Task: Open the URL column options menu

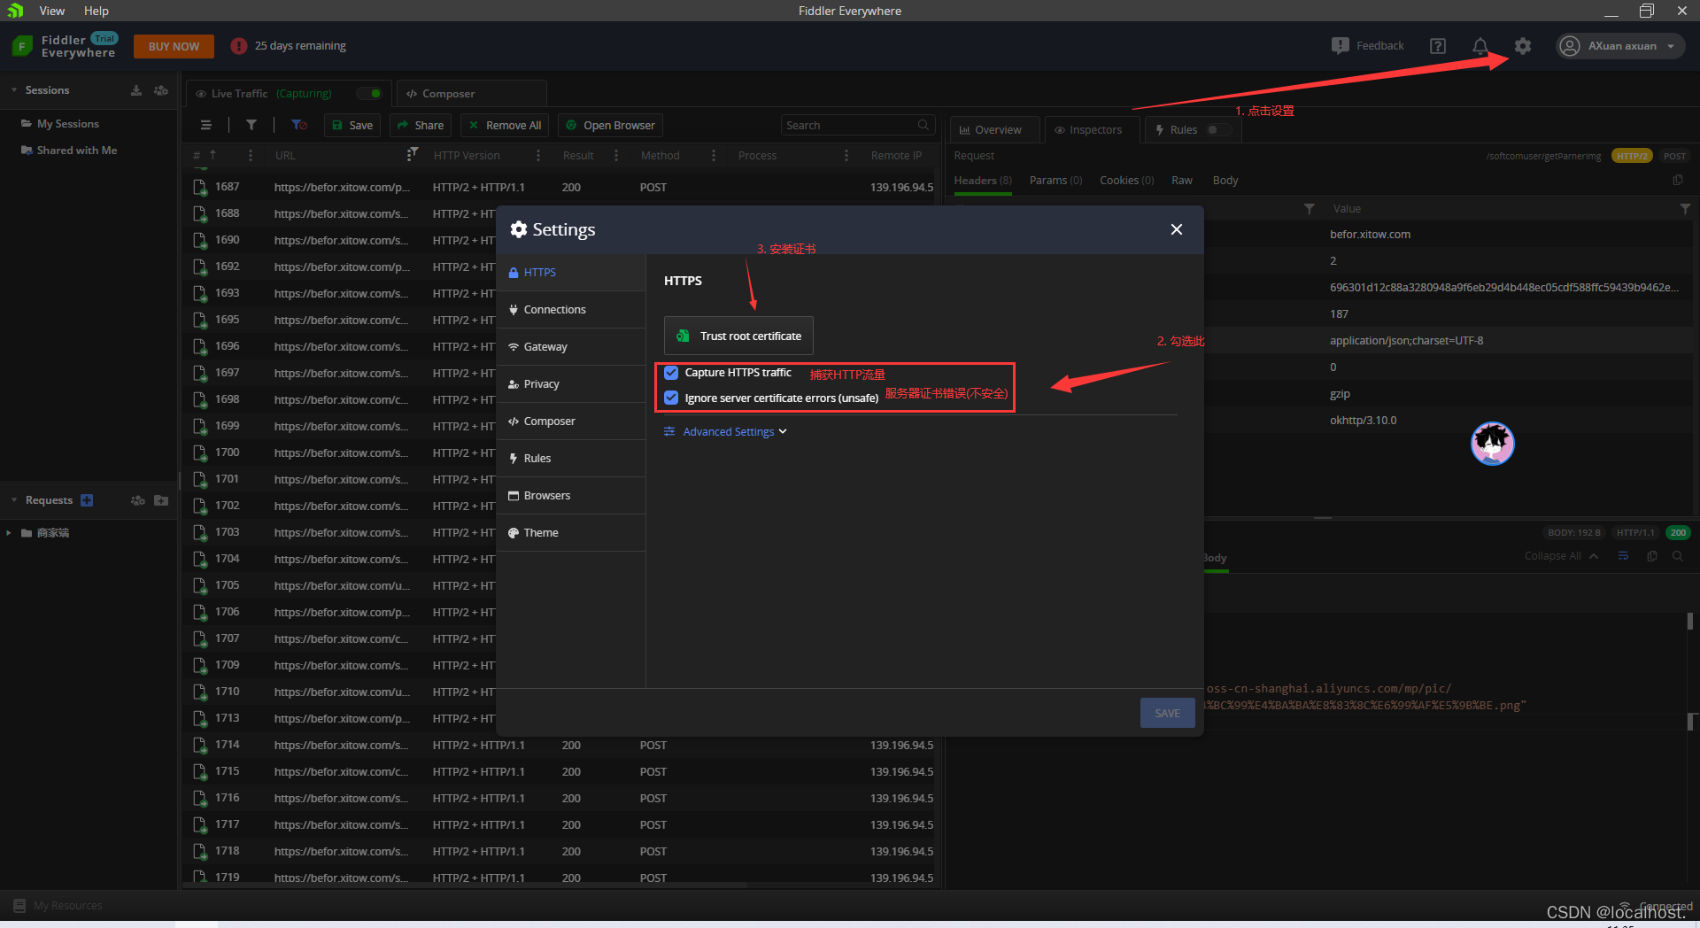Action: coord(408,156)
